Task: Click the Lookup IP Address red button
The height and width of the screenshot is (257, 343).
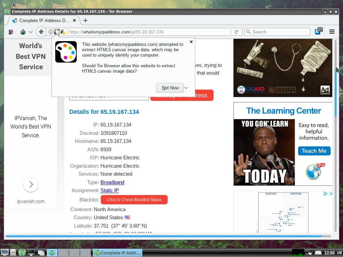Action: tap(182, 95)
